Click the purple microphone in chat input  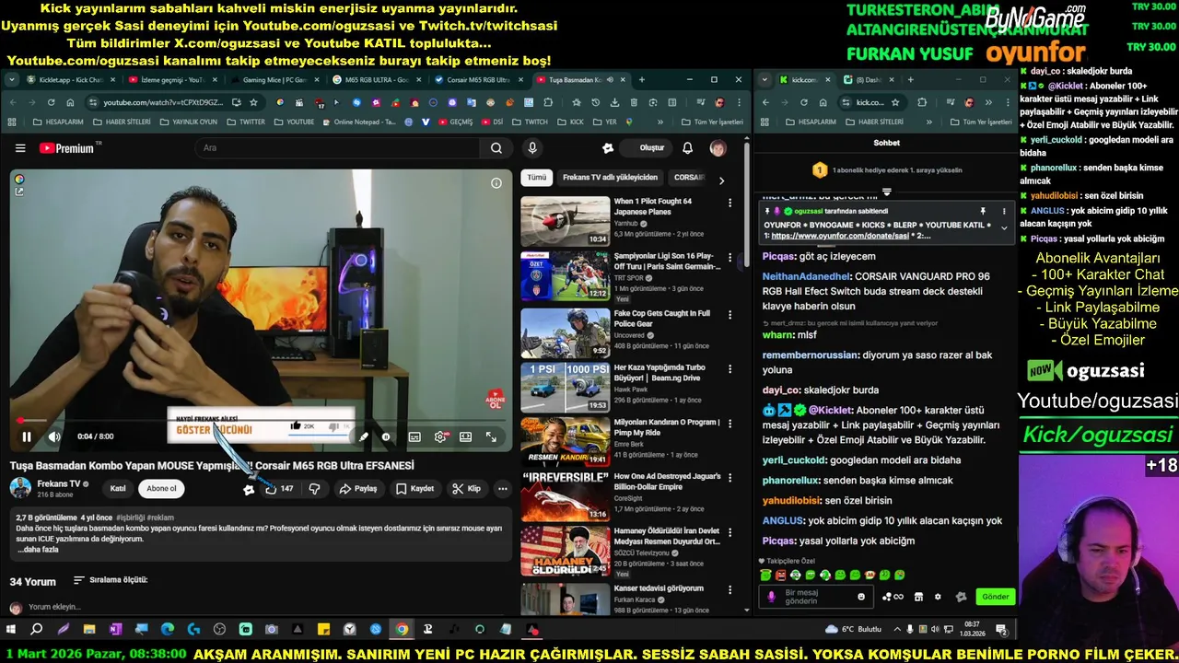point(771,597)
